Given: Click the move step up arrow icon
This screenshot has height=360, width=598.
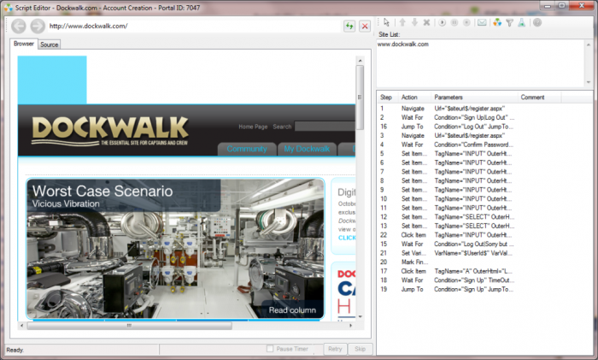Looking at the screenshot, I should point(402,22).
